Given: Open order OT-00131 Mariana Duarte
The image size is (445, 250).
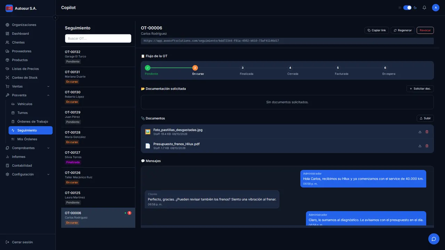Looking at the screenshot, I should pyautogui.click(x=98, y=77).
